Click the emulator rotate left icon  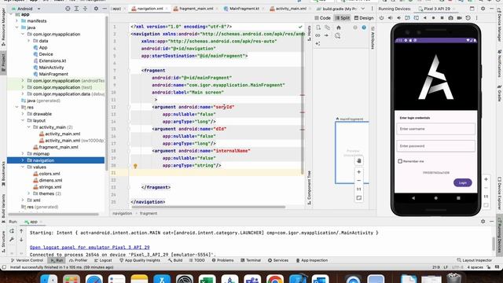coord(407,18)
